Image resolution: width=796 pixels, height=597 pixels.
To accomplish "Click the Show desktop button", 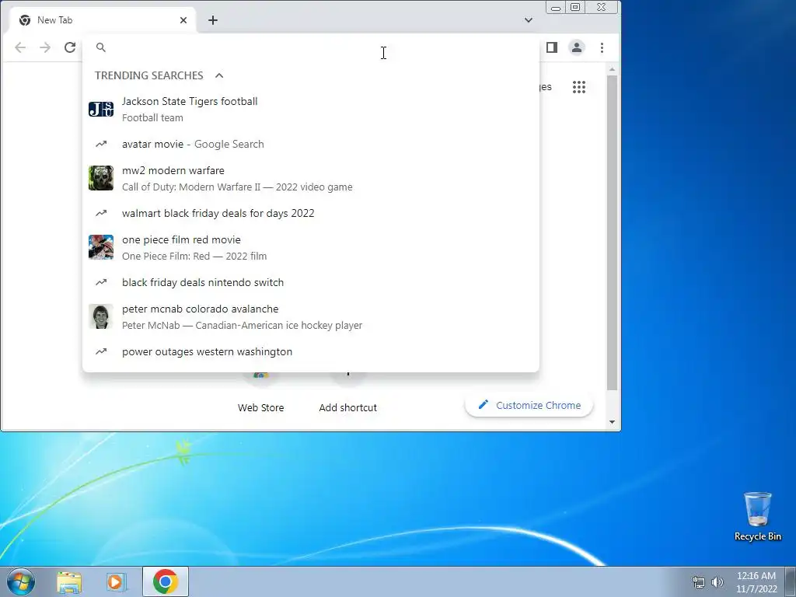I will coord(791,581).
